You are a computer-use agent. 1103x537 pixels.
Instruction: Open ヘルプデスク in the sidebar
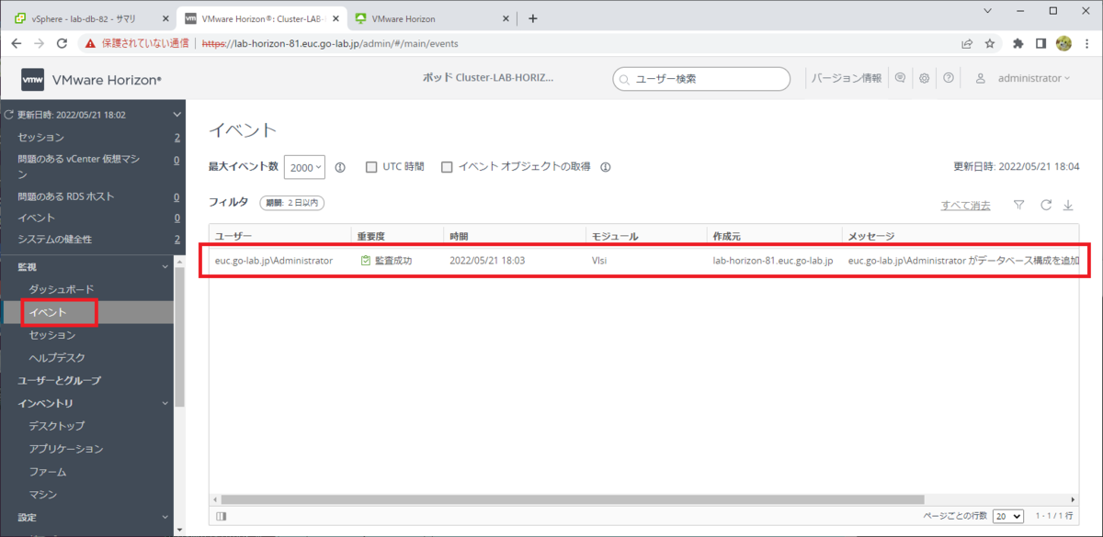[x=56, y=357]
